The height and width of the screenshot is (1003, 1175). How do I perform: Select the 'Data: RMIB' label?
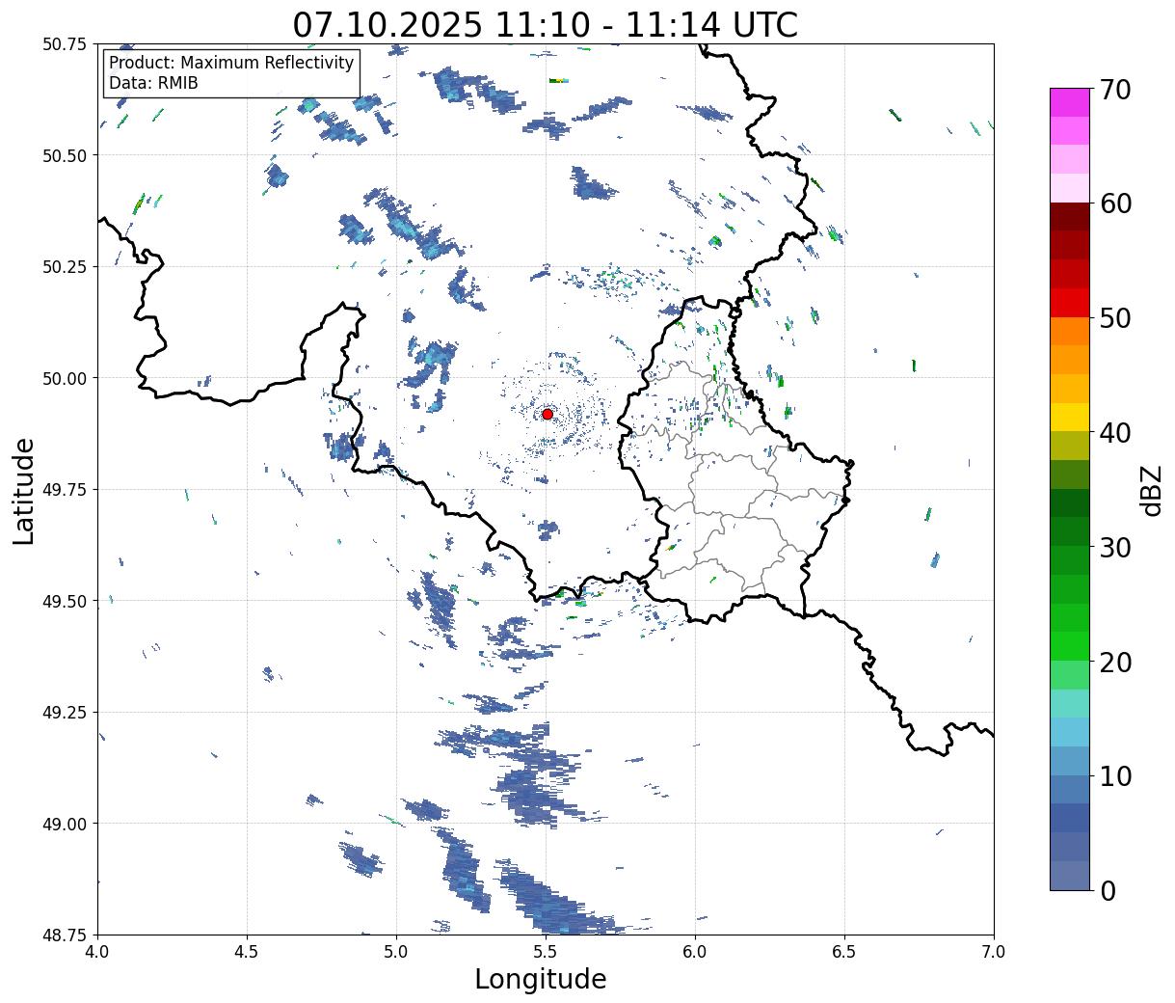click(153, 83)
